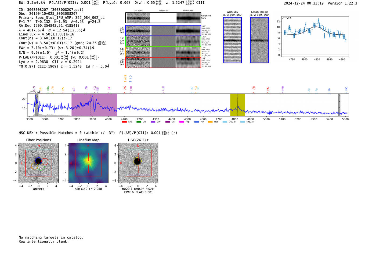376x256 pixels.
Task: Click the green fiber circle in Fiber Positions
Action: pos(41,167)
